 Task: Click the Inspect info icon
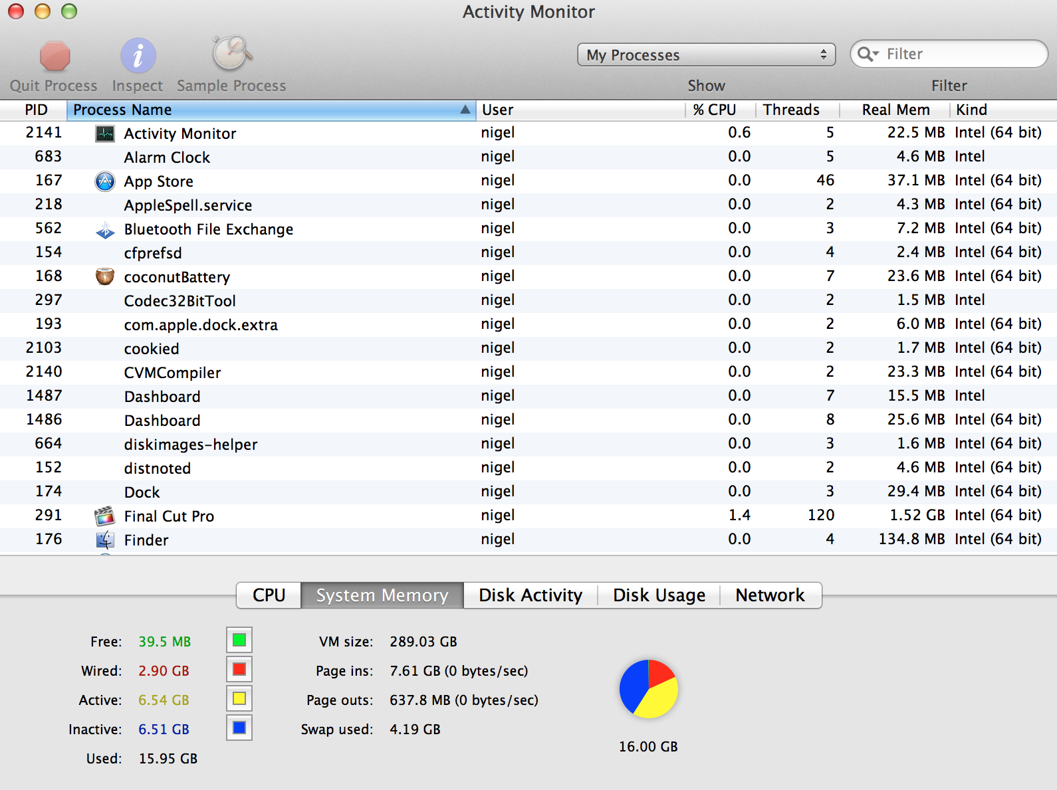pos(138,56)
